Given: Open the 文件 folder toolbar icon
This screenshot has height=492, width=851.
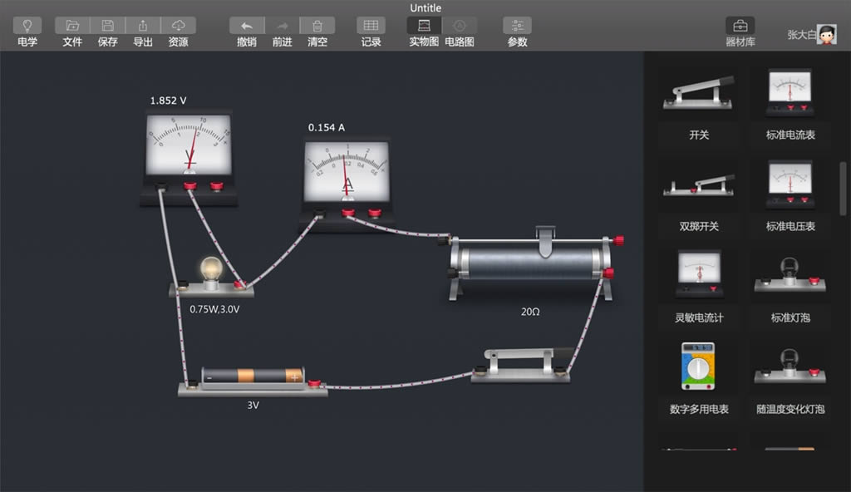Looking at the screenshot, I should (72, 26).
